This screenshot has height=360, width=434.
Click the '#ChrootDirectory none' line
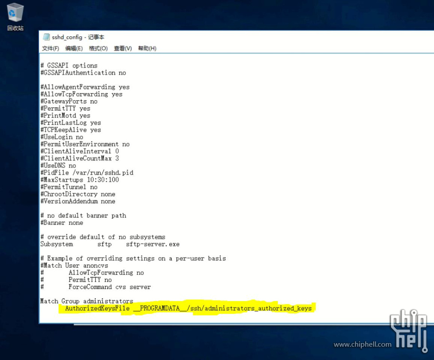click(78, 194)
